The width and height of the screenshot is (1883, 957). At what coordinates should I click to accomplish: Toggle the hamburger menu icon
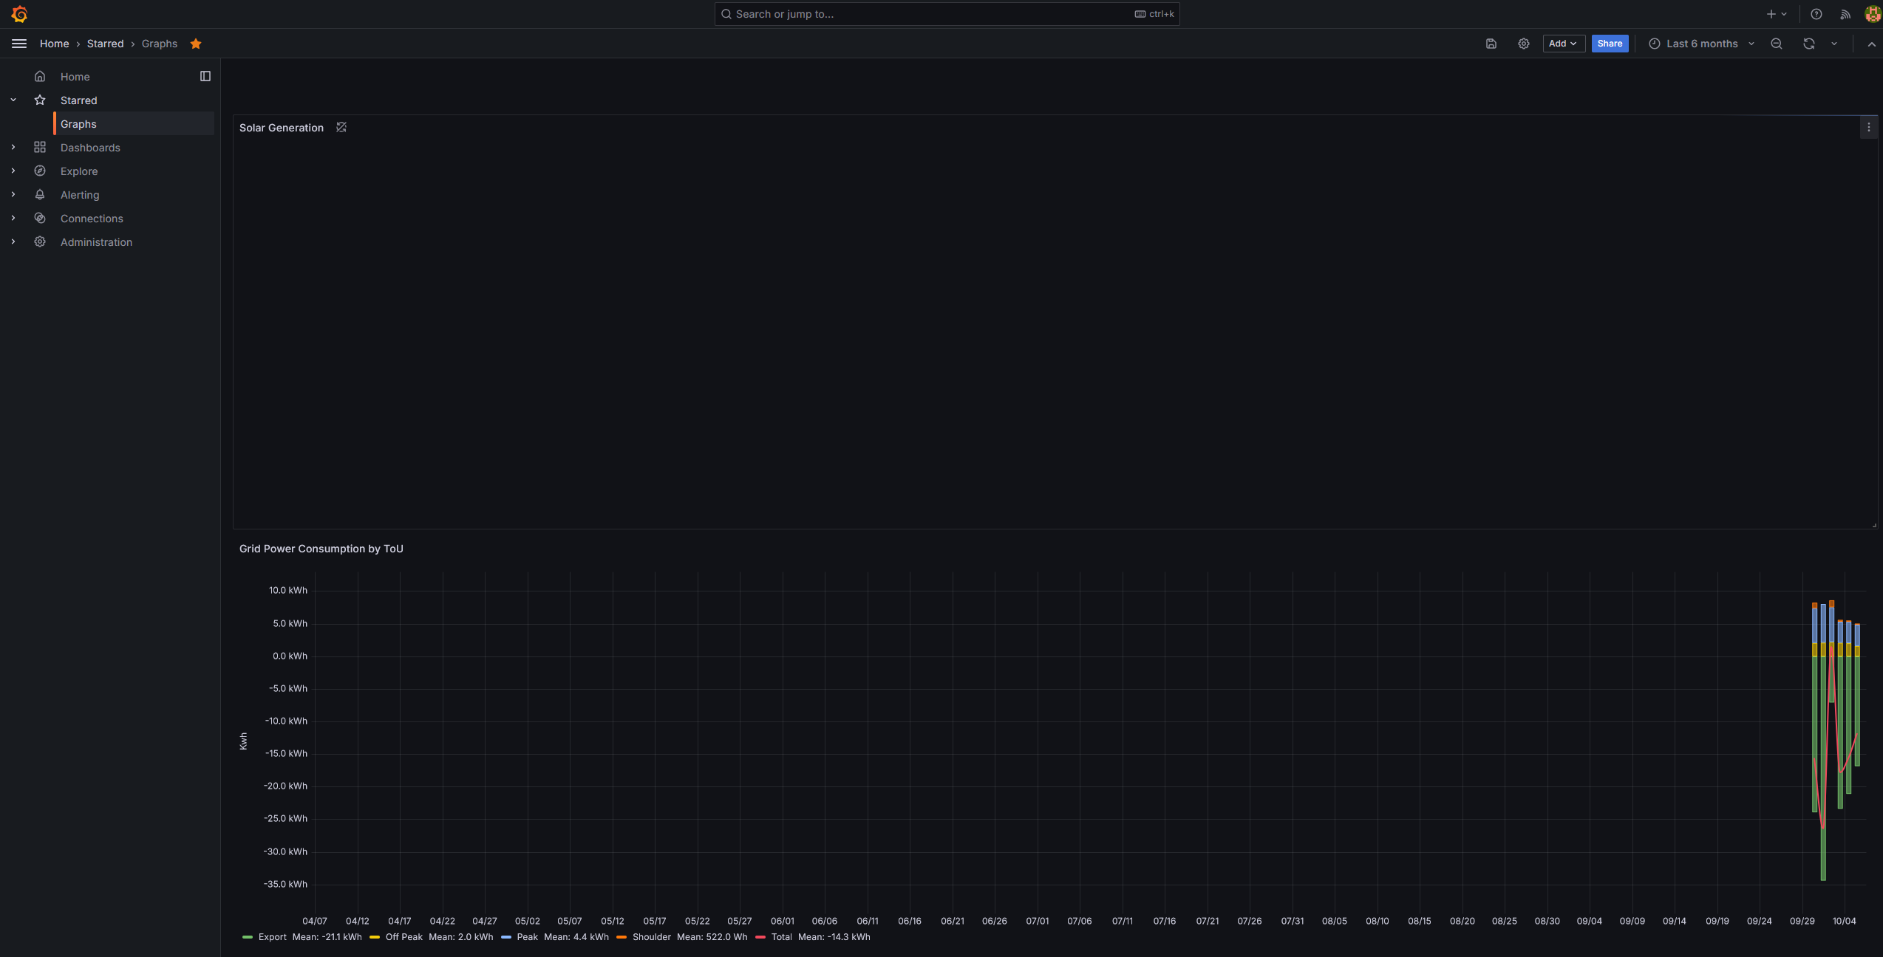coord(19,44)
